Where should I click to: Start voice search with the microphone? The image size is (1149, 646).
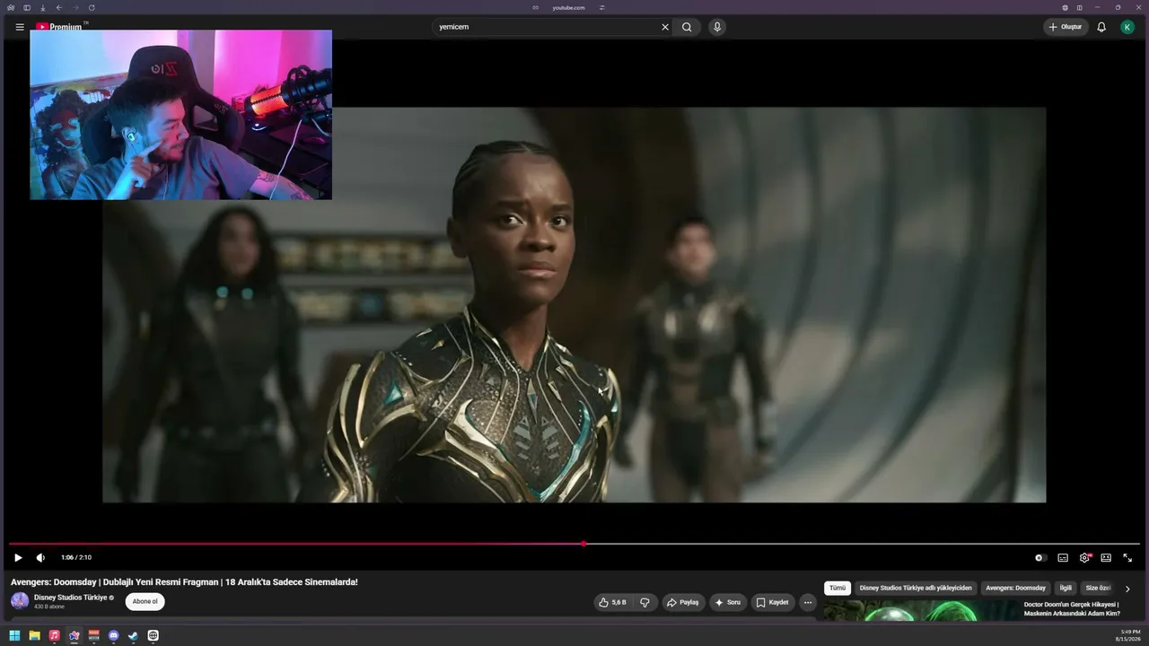point(716,27)
